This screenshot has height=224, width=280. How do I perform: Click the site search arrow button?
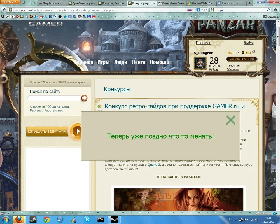[x=84, y=98]
